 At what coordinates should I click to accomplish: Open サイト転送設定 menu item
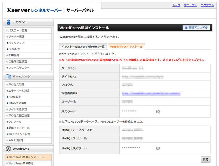28,109
